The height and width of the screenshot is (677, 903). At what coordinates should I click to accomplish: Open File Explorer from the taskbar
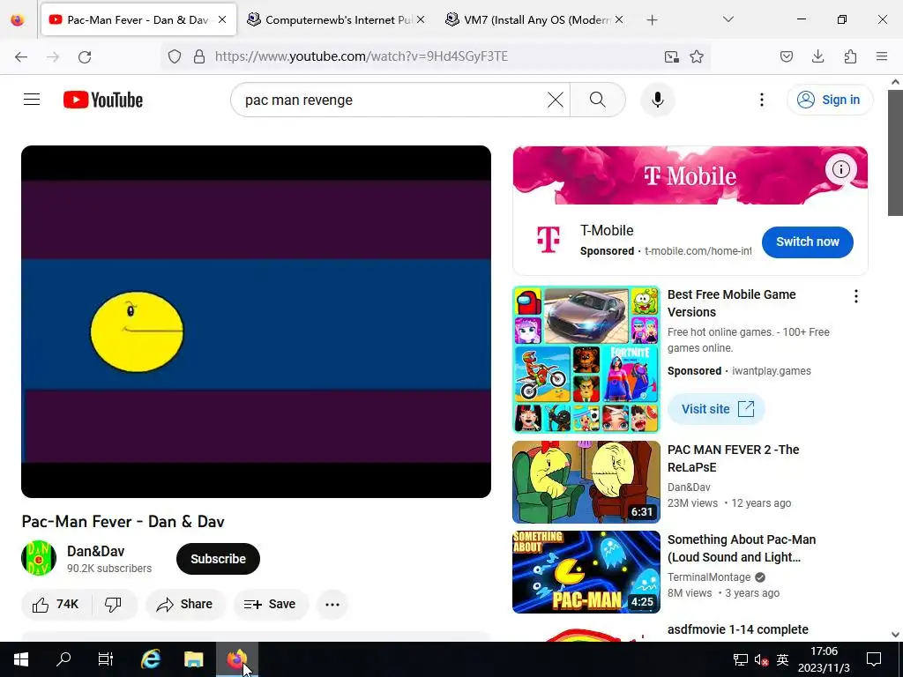point(193,659)
